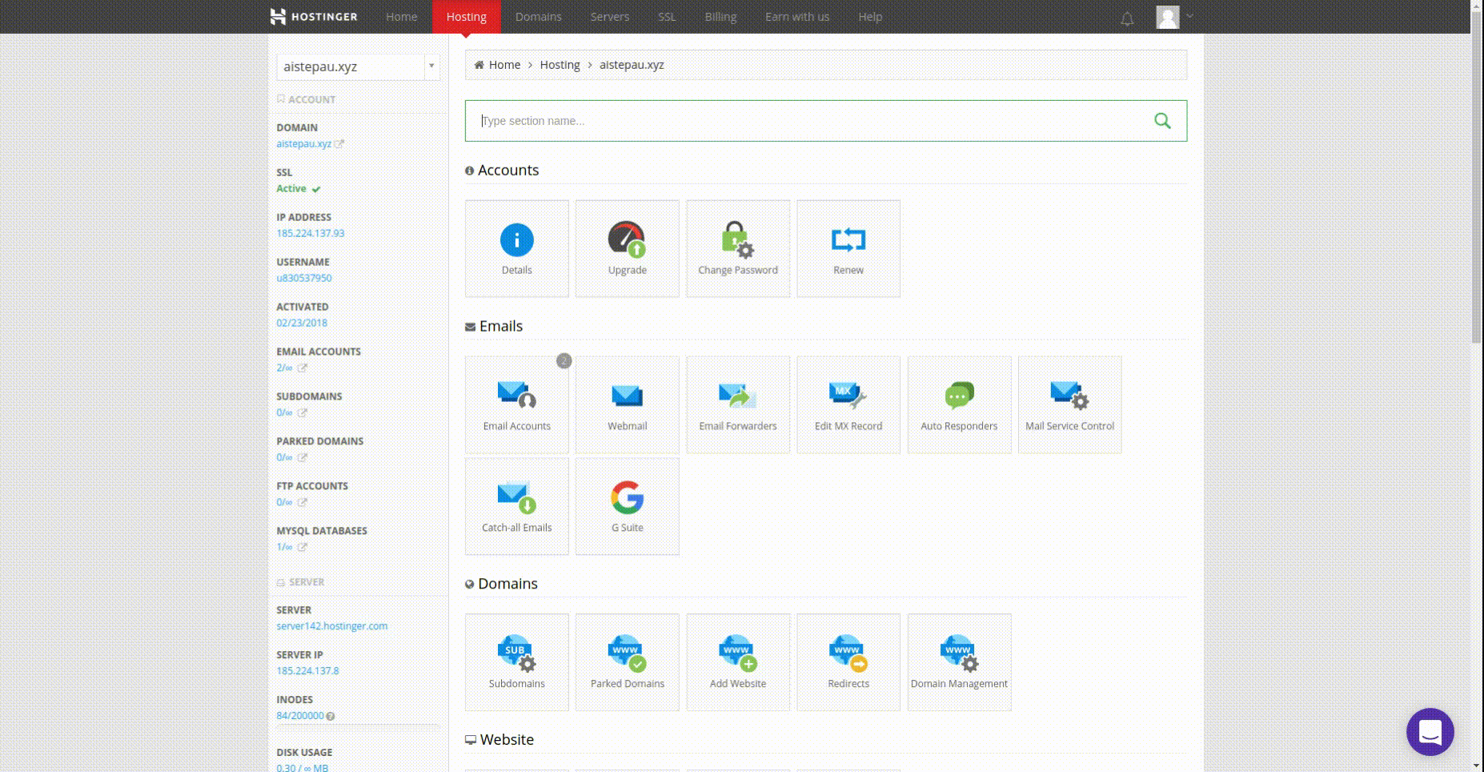This screenshot has height=772, width=1484.
Task: Open the Servers menu item
Action: pyautogui.click(x=609, y=16)
